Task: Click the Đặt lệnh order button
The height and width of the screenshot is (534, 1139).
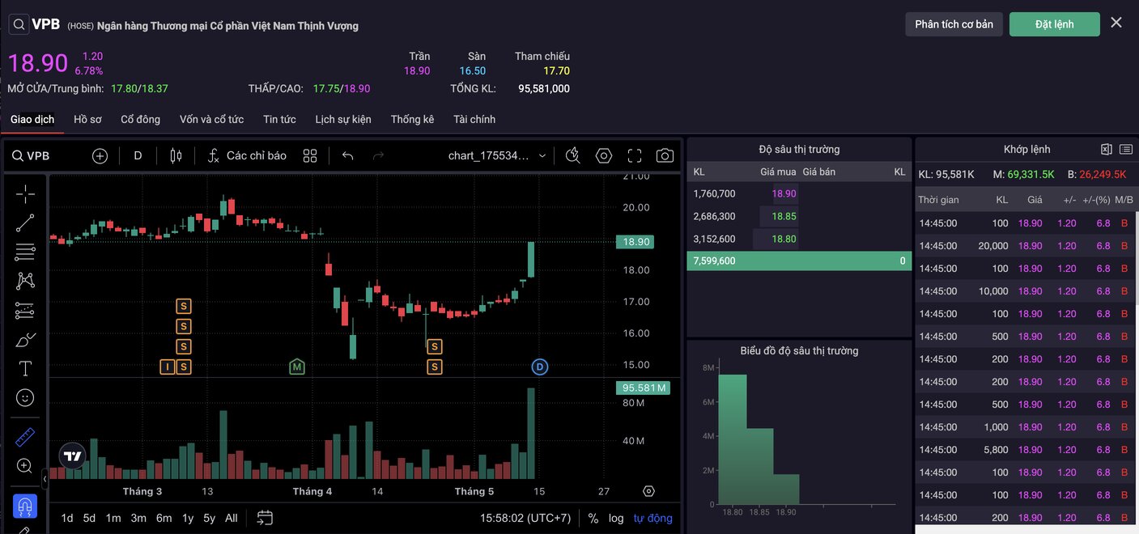Action: point(1055,24)
